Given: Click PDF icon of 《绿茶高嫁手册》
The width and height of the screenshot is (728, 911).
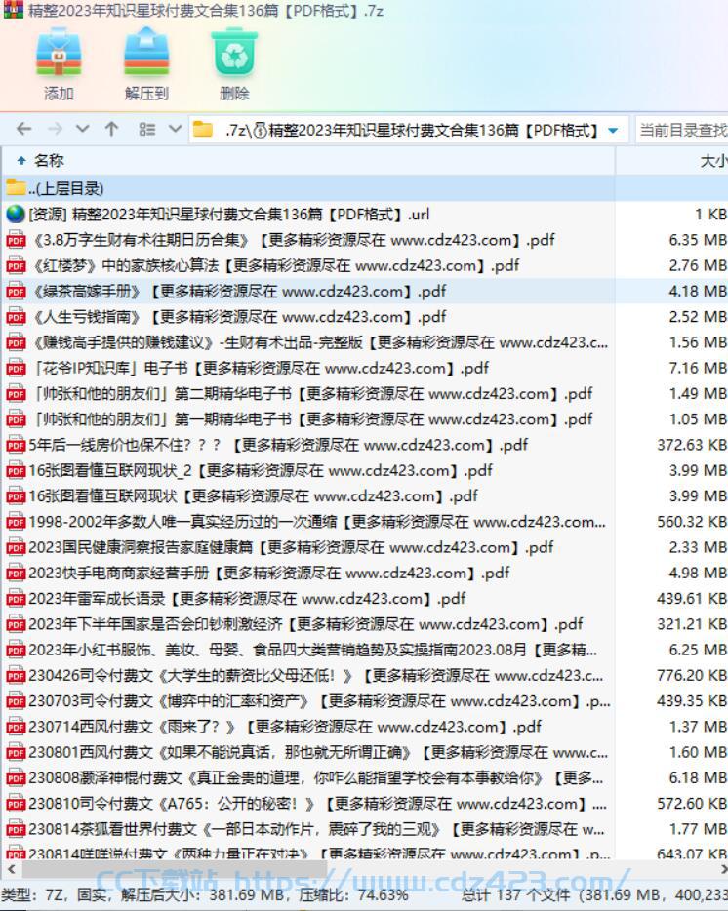Looking at the screenshot, I should click(x=16, y=291).
